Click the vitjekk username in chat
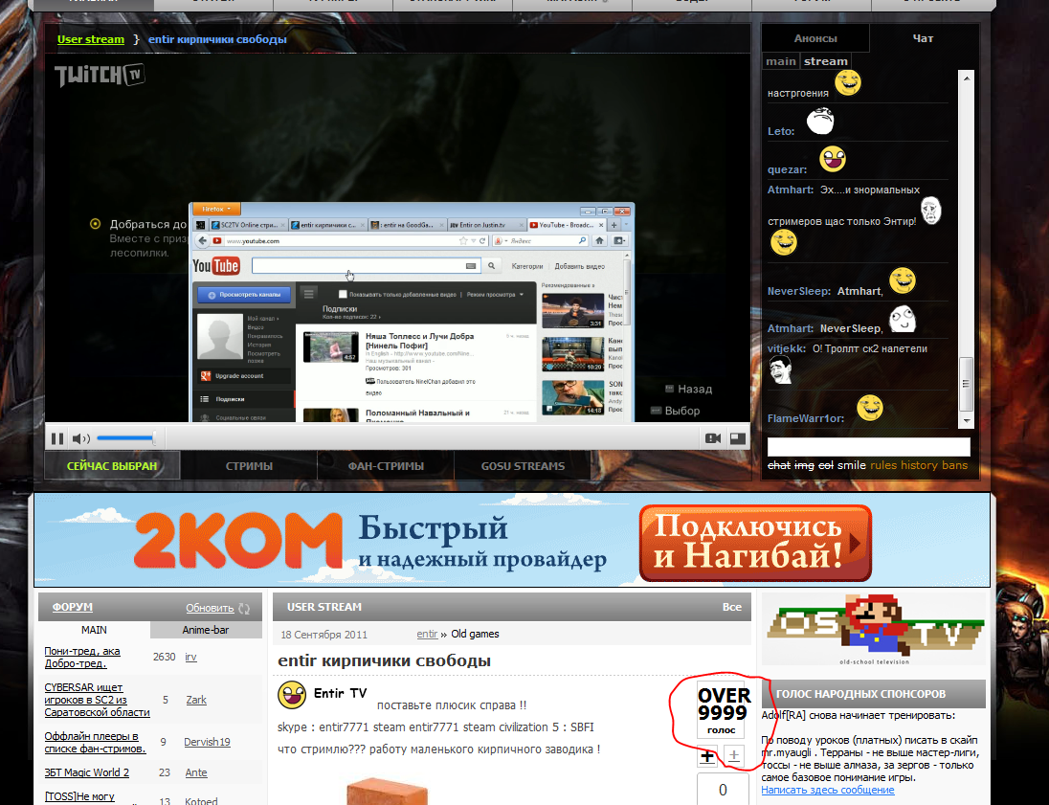 [787, 348]
